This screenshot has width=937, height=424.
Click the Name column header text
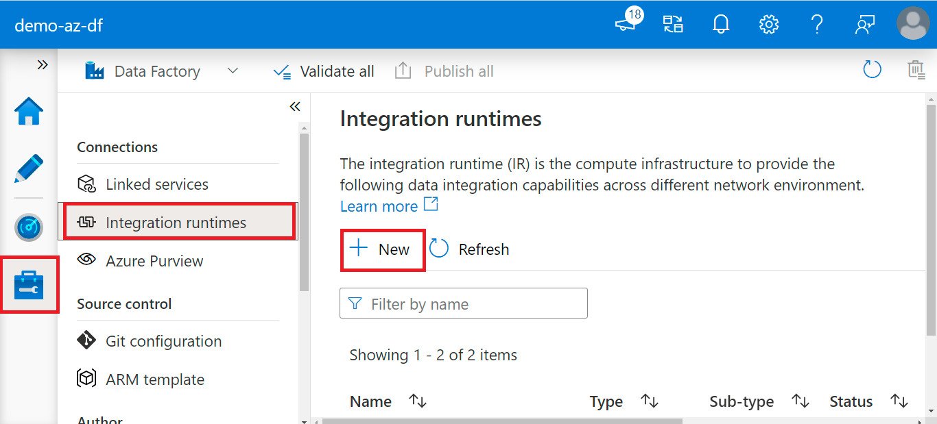370,401
